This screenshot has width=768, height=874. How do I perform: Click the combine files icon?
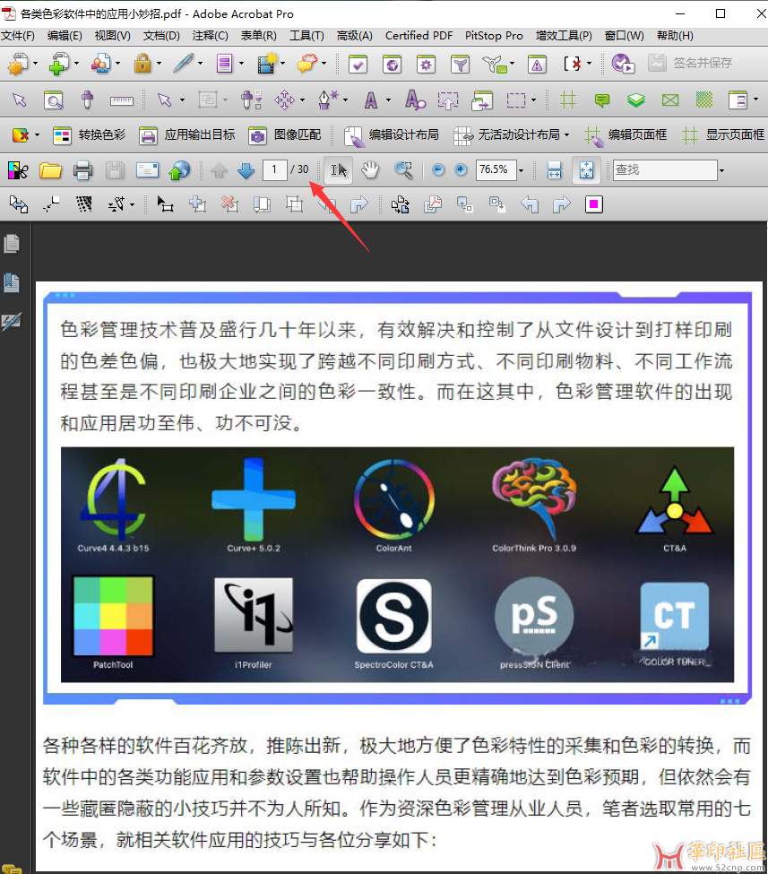click(59, 64)
